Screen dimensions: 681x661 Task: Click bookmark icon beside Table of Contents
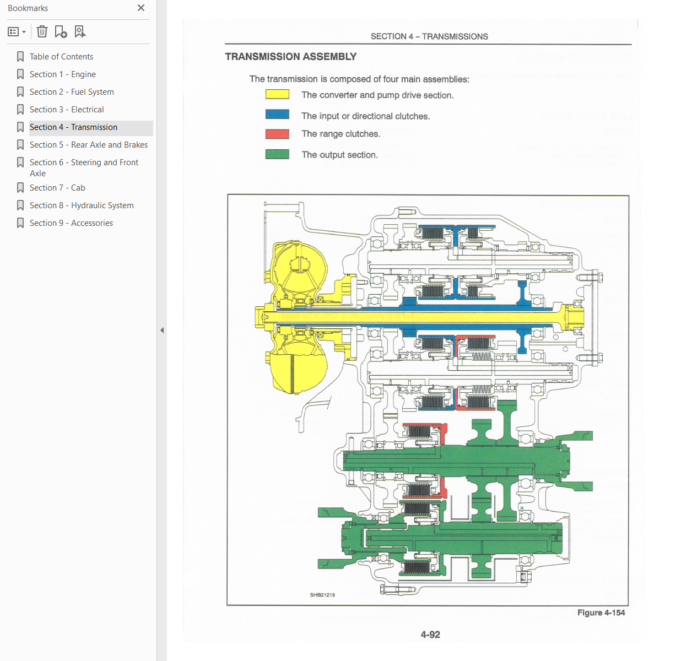coord(20,57)
